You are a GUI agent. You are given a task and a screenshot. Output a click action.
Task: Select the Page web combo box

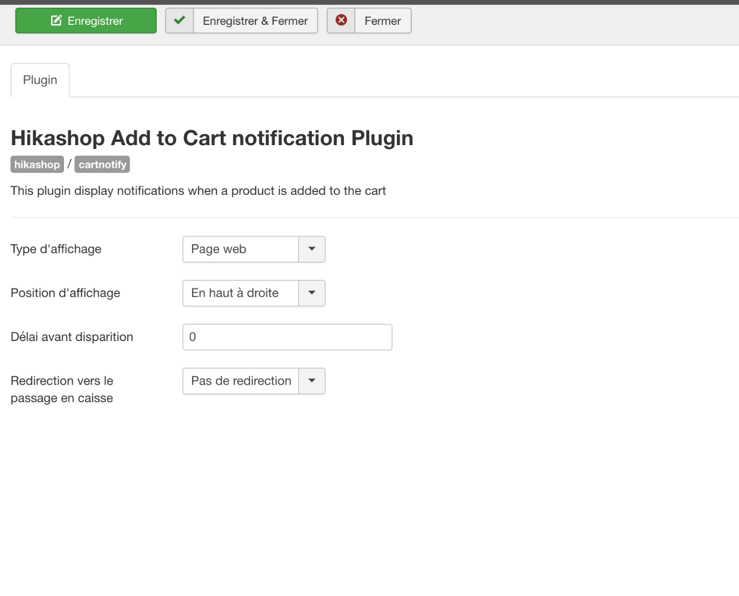241,249
